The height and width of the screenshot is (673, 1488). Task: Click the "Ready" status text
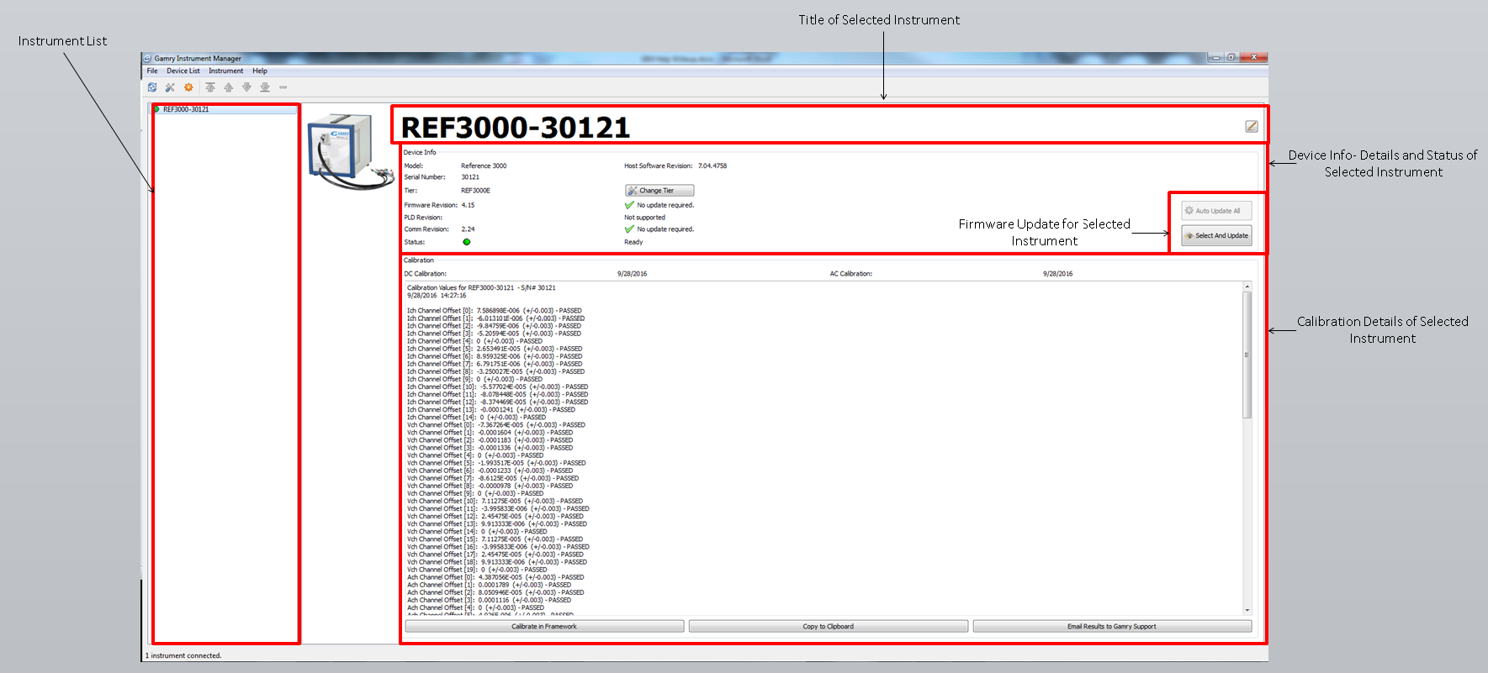click(633, 242)
